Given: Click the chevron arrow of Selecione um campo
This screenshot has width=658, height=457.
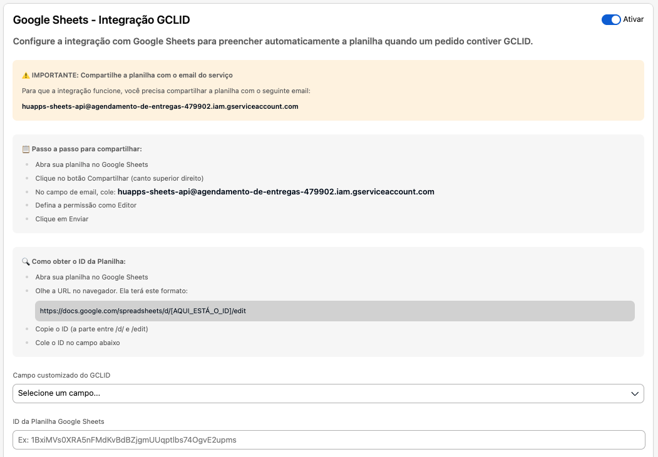Looking at the screenshot, I should (x=634, y=394).
